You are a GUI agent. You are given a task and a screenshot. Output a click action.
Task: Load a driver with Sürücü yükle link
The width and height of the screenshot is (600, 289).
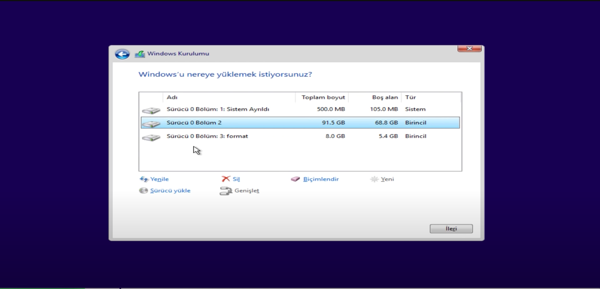click(170, 191)
